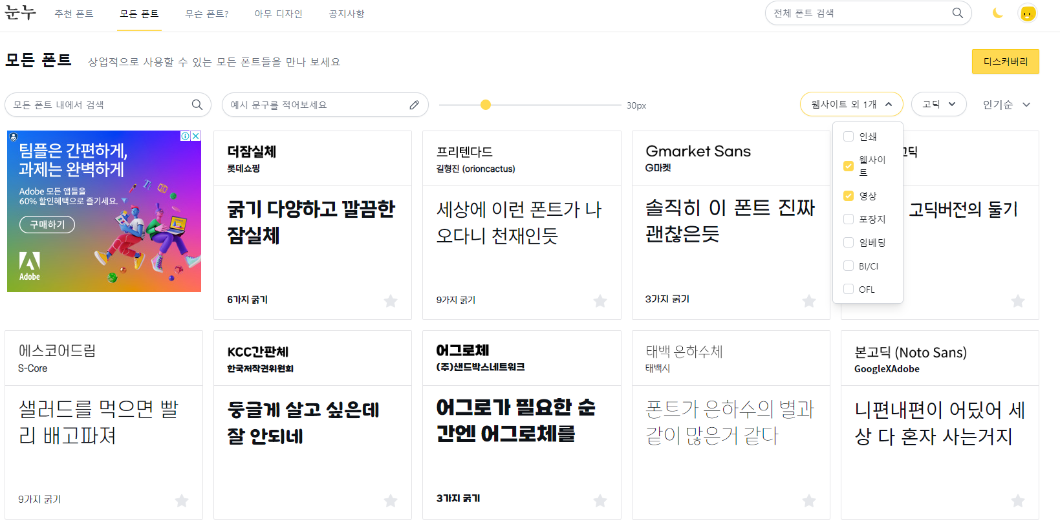Check the OFL license filter
The height and width of the screenshot is (528, 1060).
pos(849,289)
